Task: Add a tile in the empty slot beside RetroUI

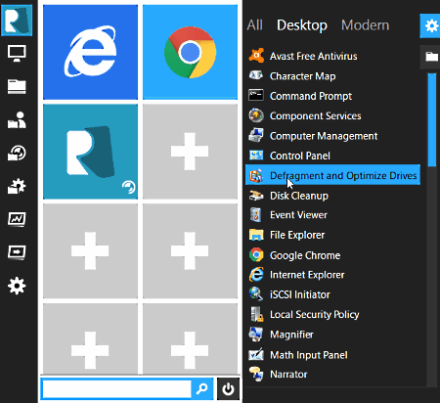Action: click(x=190, y=152)
